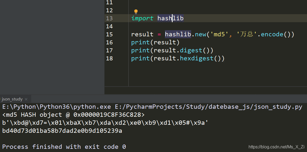Click 'print' on line 16

pos(140,42)
